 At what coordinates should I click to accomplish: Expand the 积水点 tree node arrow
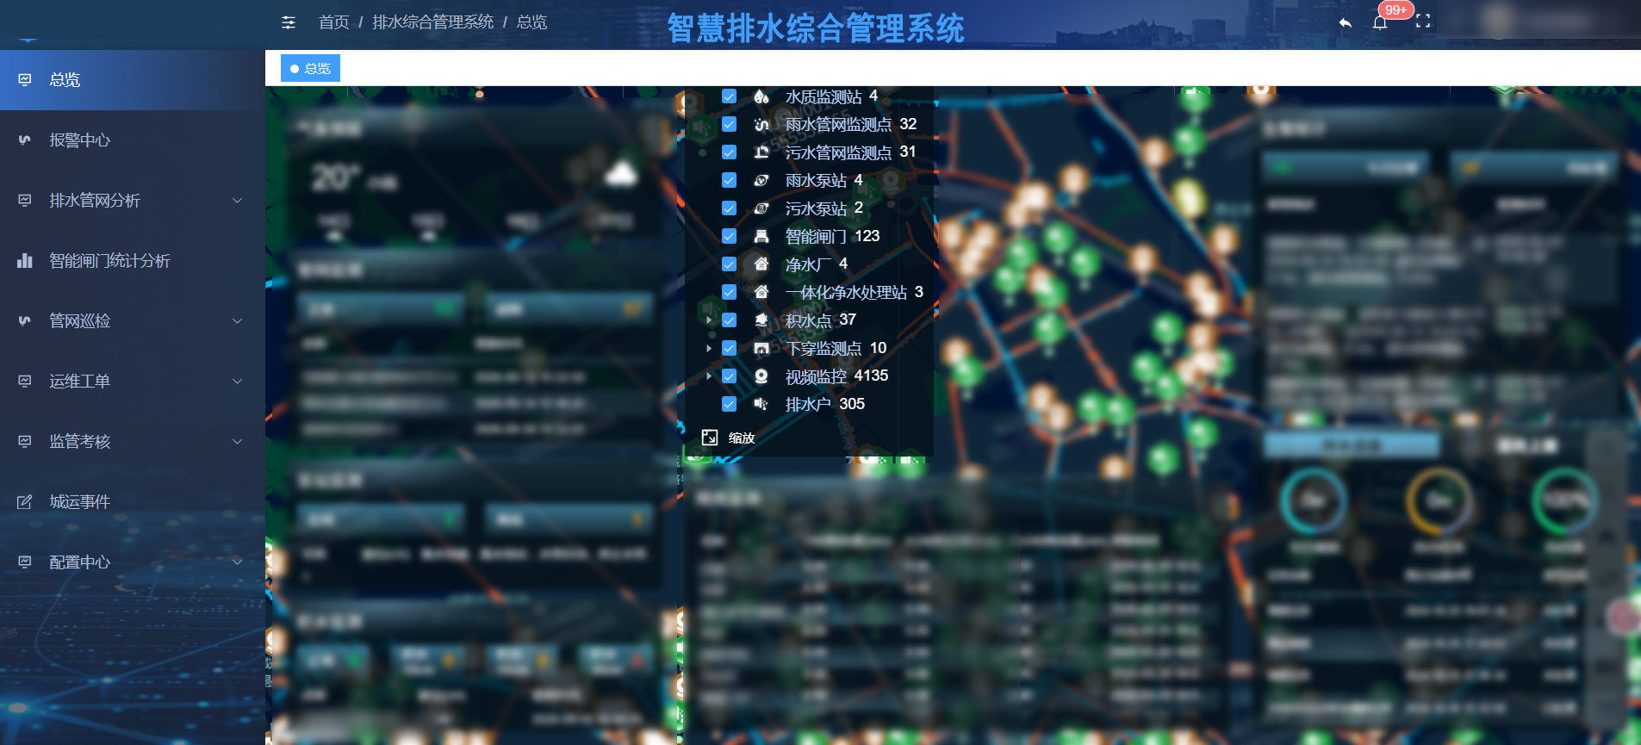click(x=708, y=320)
